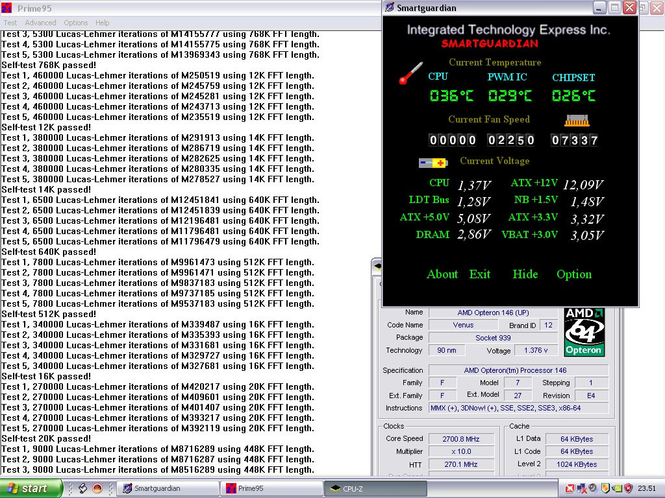Click the Revision field E4

click(x=591, y=396)
